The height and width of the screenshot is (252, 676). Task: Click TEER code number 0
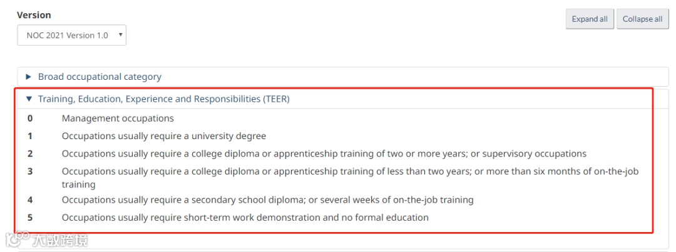pos(30,119)
